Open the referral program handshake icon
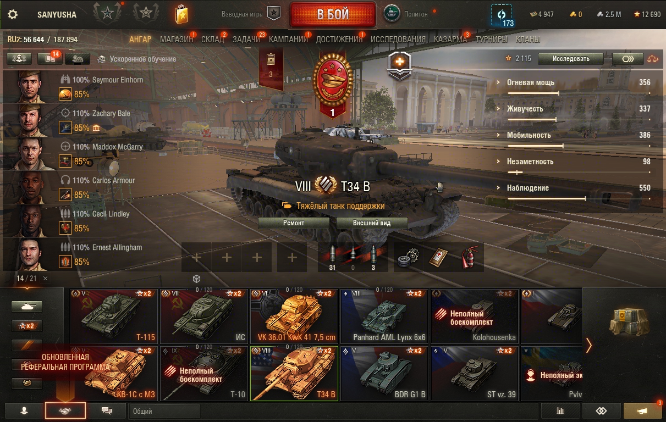This screenshot has height=422, width=666. 65,410
